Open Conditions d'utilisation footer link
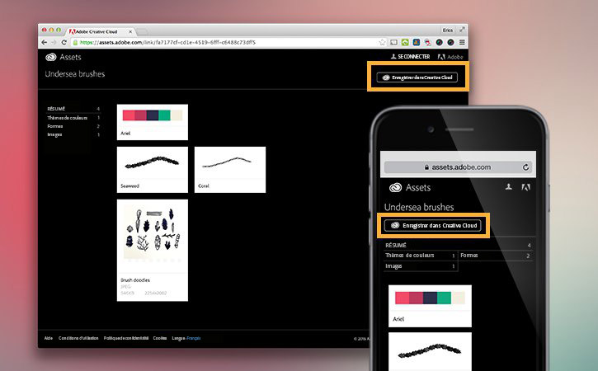This screenshot has width=598, height=371. pyautogui.click(x=78, y=338)
